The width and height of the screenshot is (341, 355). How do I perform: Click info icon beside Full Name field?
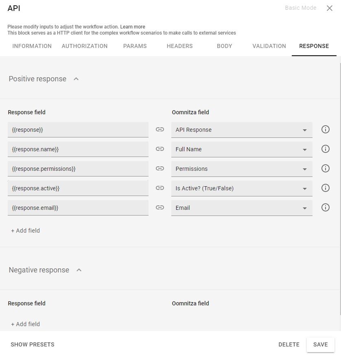click(x=325, y=149)
